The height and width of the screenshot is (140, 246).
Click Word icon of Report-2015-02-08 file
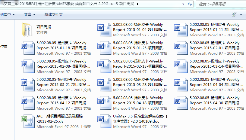tap(28, 66)
